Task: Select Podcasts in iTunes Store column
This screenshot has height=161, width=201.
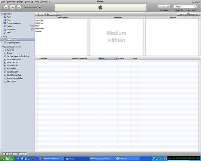Action: point(39,31)
